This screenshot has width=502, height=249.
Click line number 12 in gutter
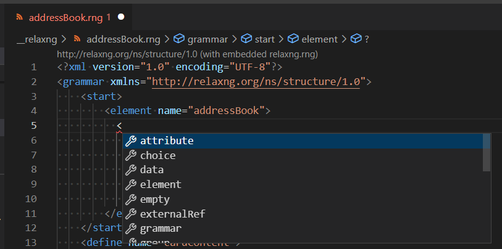(x=33, y=229)
